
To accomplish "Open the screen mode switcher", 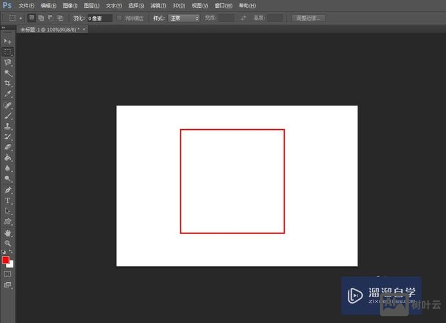I will tap(8, 284).
